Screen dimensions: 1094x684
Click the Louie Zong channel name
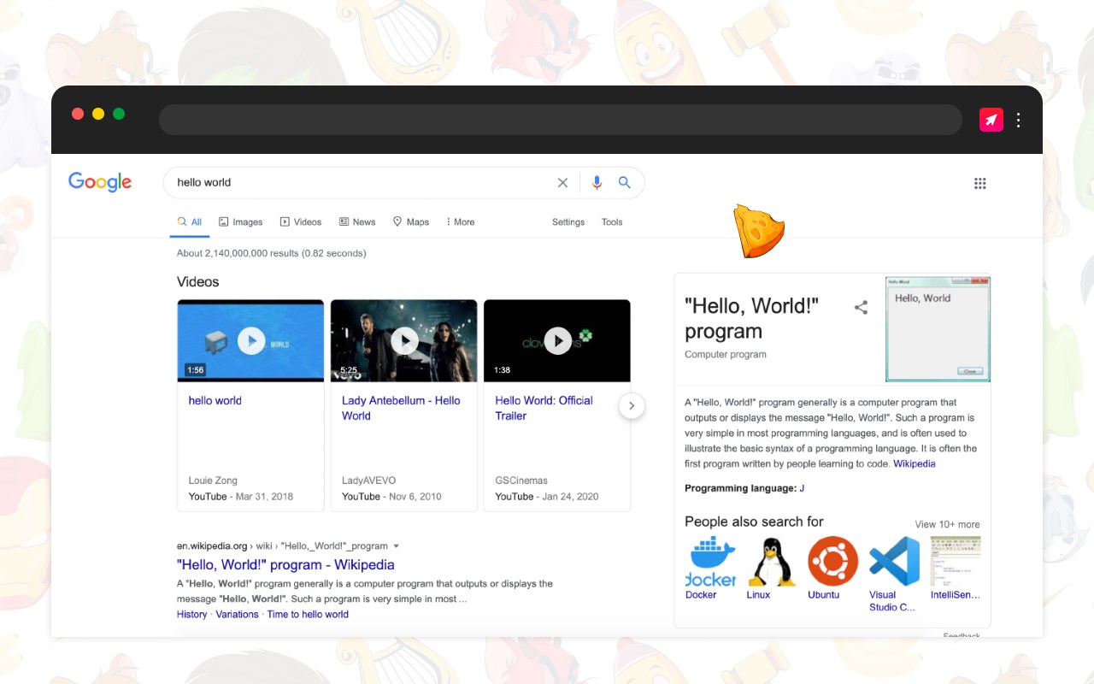[213, 481]
